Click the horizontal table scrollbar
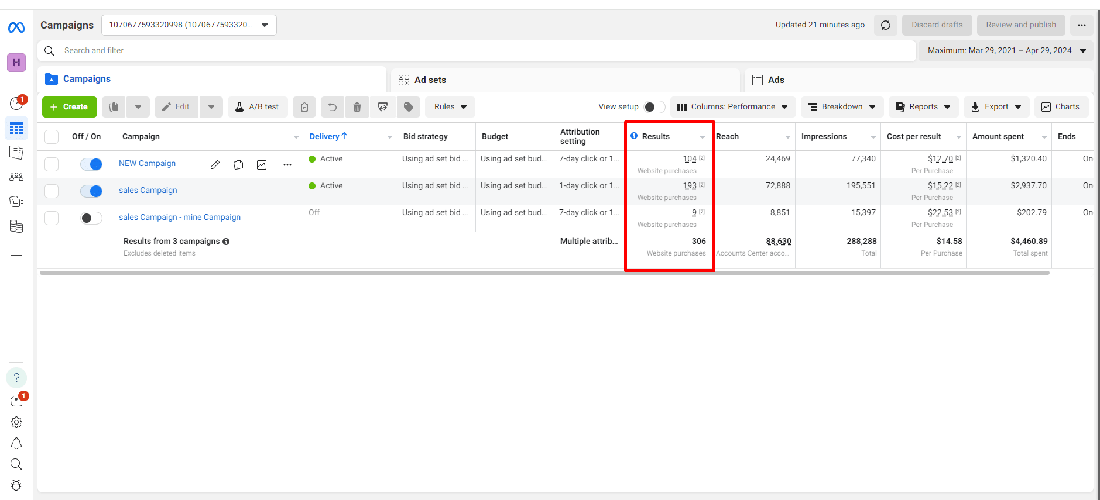The height and width of the screenshot is (500, 1100). pos(544,273)
